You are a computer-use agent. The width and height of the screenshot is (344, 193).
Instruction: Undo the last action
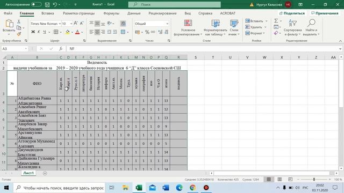[x=55, y=4]
